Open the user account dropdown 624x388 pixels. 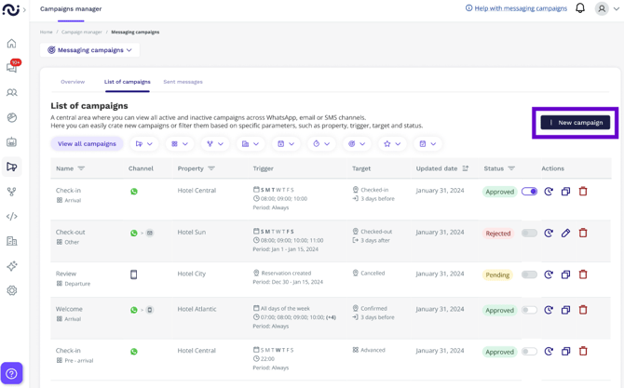(x=606, y=9)
